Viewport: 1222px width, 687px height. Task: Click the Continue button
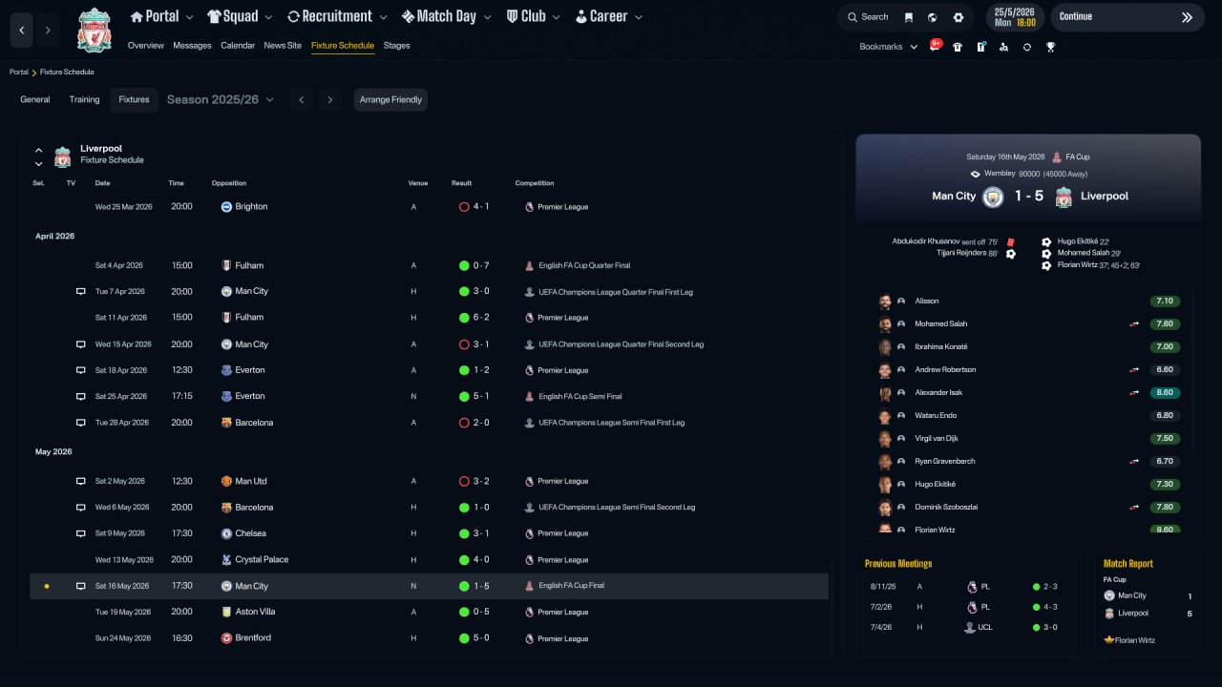tap(1127, 17)
